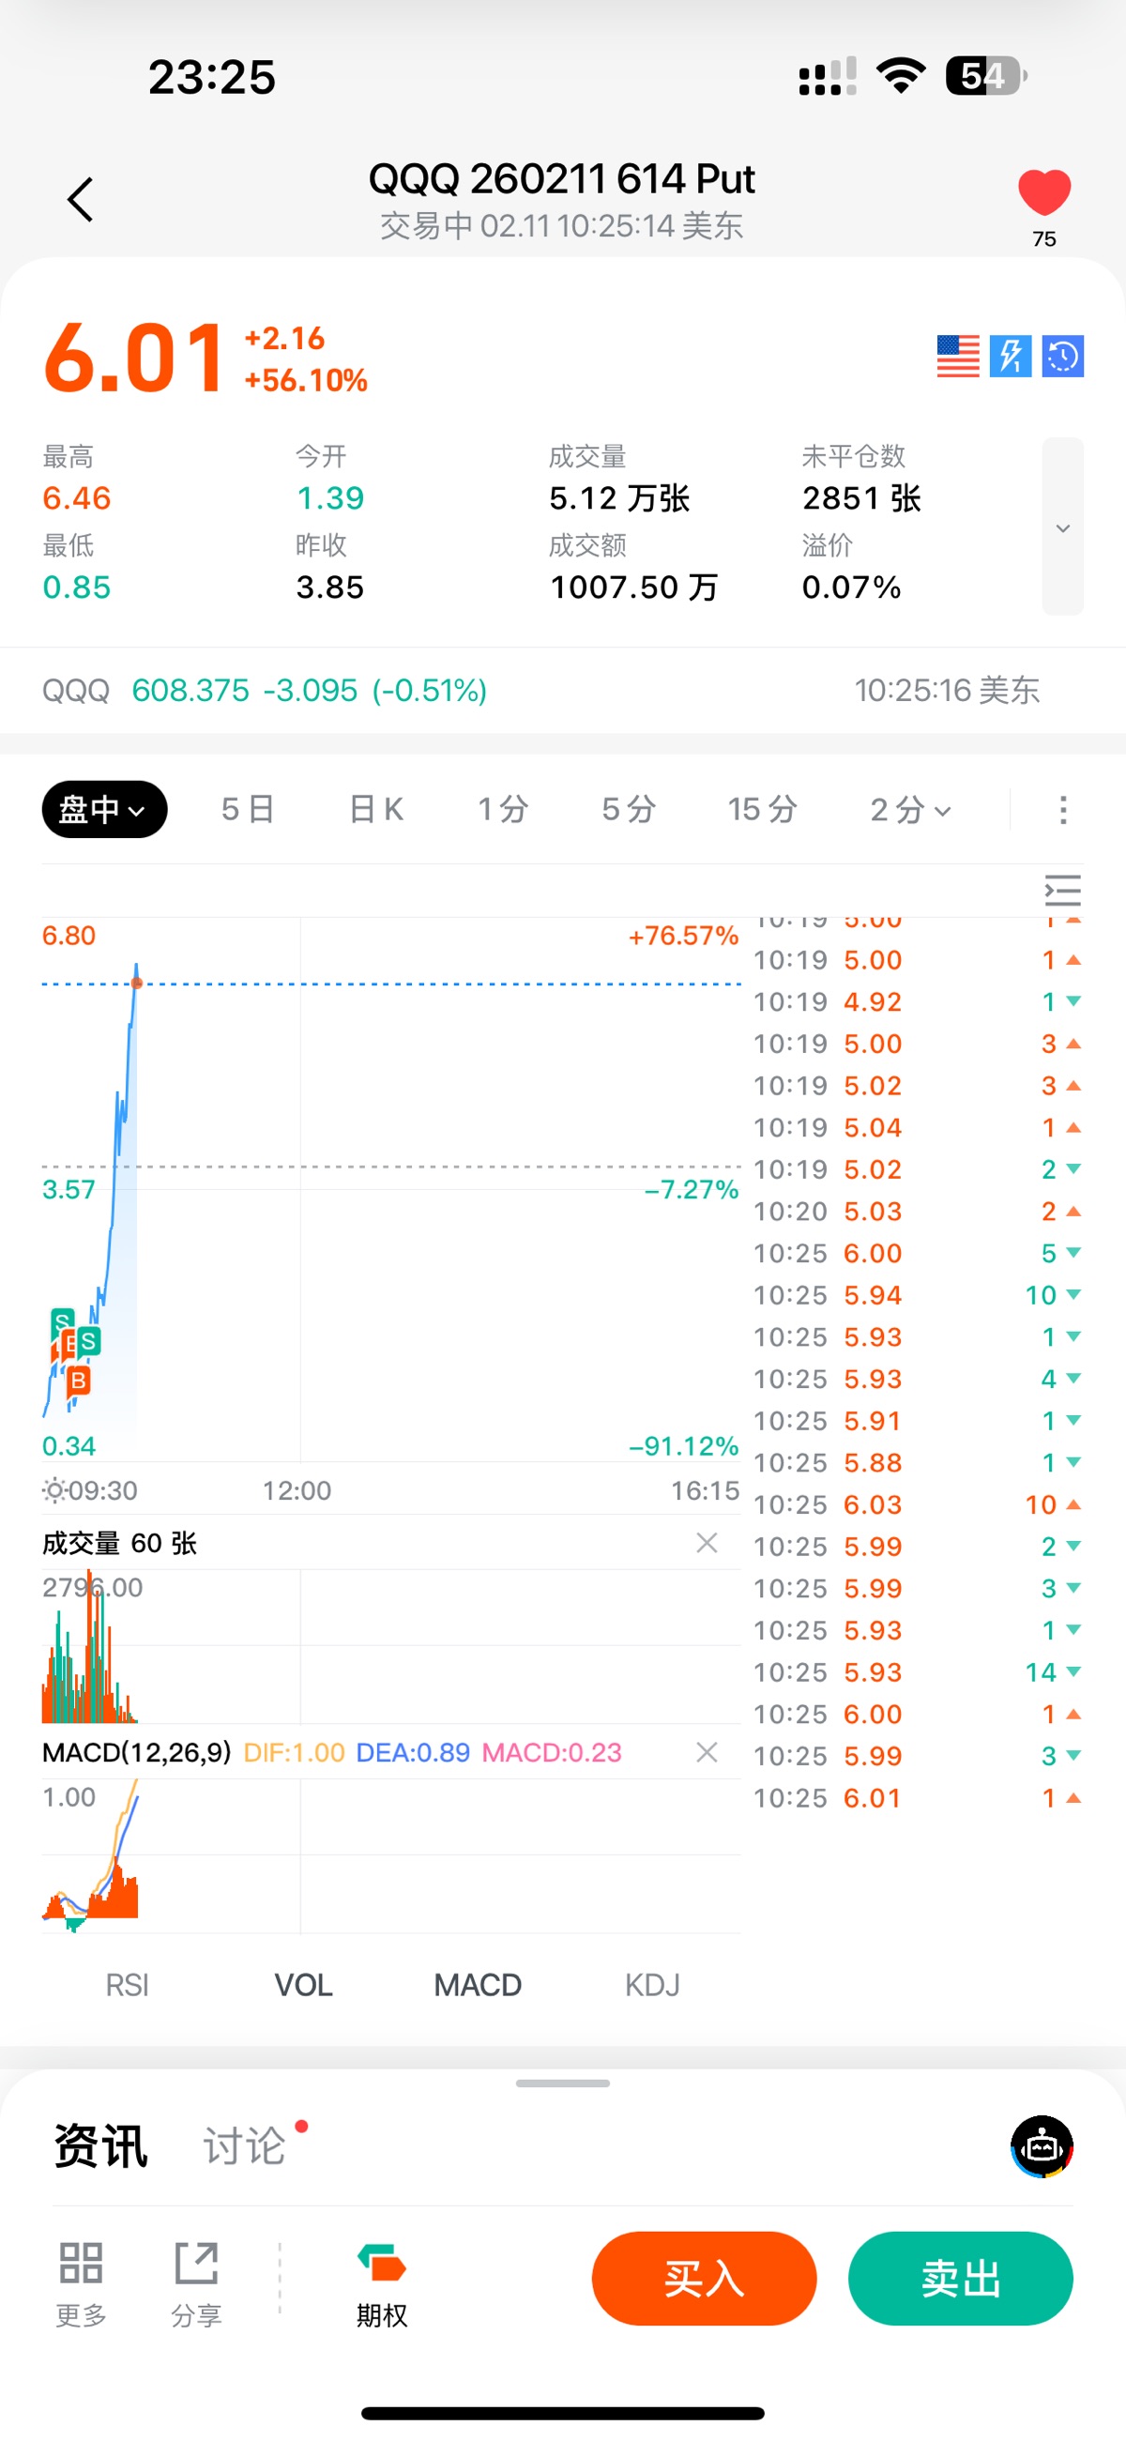Viewport: 1126px width, 2441px height.
Task: Close the 成交量 volume indicator panel
Action: coord(707,1543)
